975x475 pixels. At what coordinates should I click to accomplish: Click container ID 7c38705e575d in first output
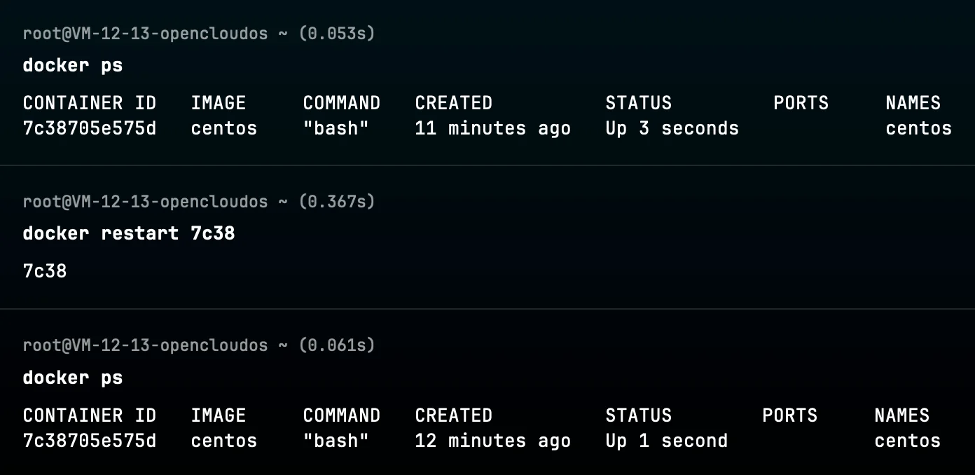point(90,129)
